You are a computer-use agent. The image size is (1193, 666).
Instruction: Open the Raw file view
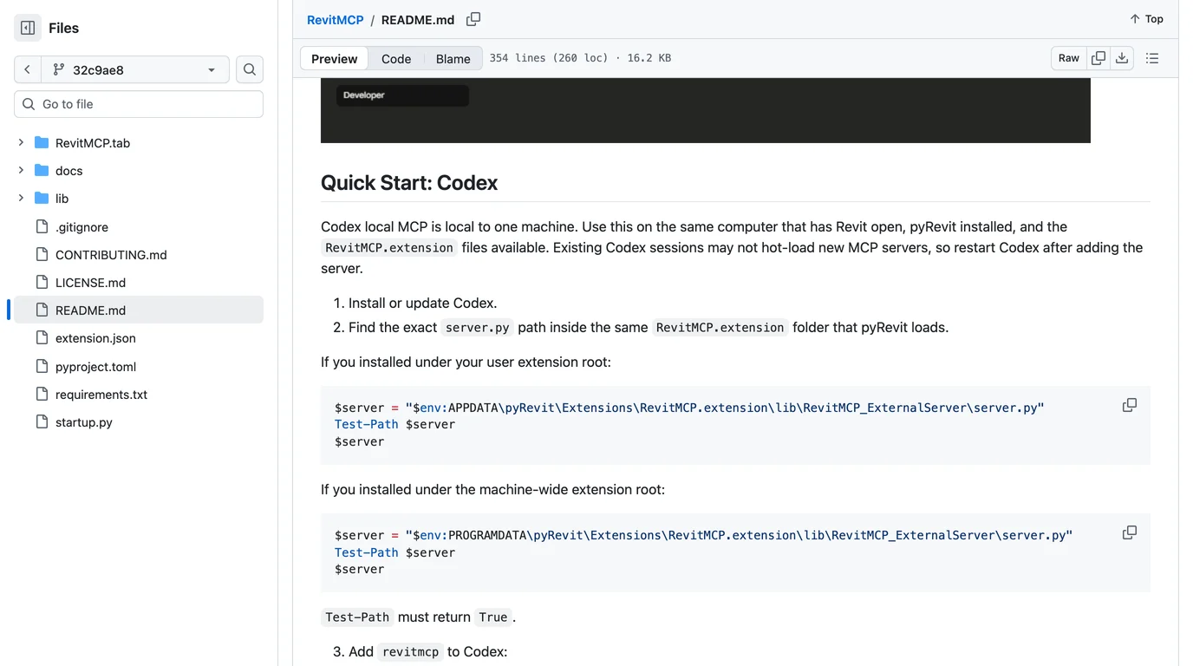[x=1069, y=58]
